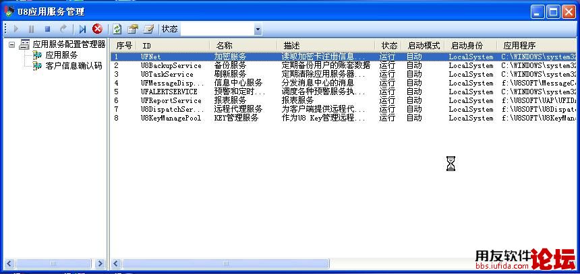Maximize the U8应用服务管理 window

tap(554, 12)
